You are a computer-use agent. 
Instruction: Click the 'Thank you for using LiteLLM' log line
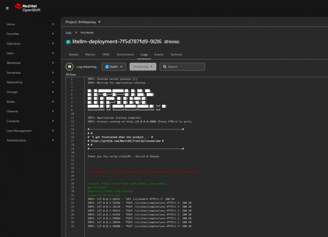(x=123, y=156)
